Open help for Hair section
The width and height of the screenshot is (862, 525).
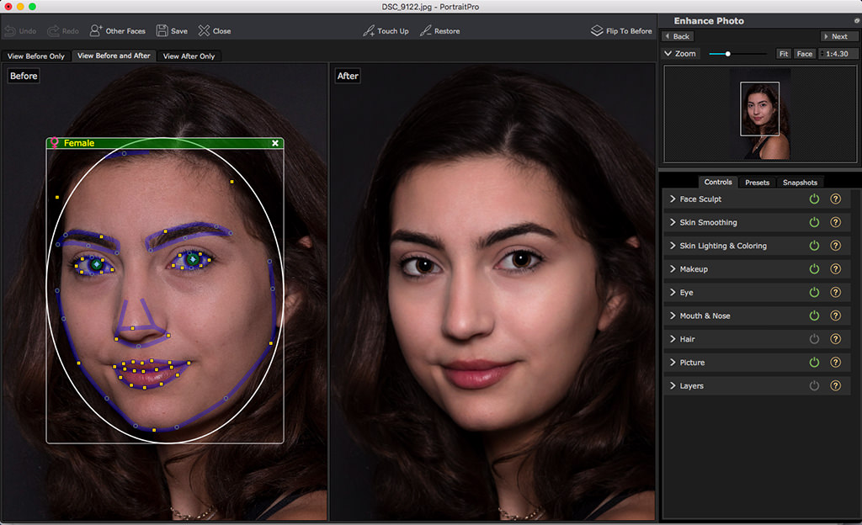[x=835, y=339]
